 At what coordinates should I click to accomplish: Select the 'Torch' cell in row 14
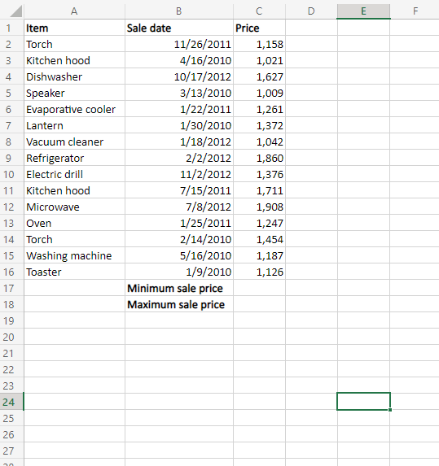tap(74, 239)
